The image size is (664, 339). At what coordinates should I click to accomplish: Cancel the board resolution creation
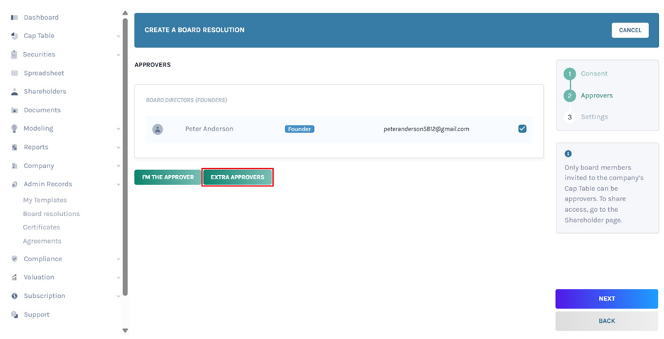(629, 30)
